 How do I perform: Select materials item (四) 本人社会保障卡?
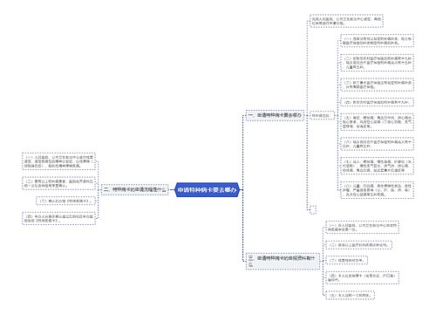362,277
